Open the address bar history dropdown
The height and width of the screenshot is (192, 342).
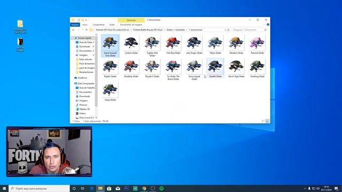[x=225, y=30]
